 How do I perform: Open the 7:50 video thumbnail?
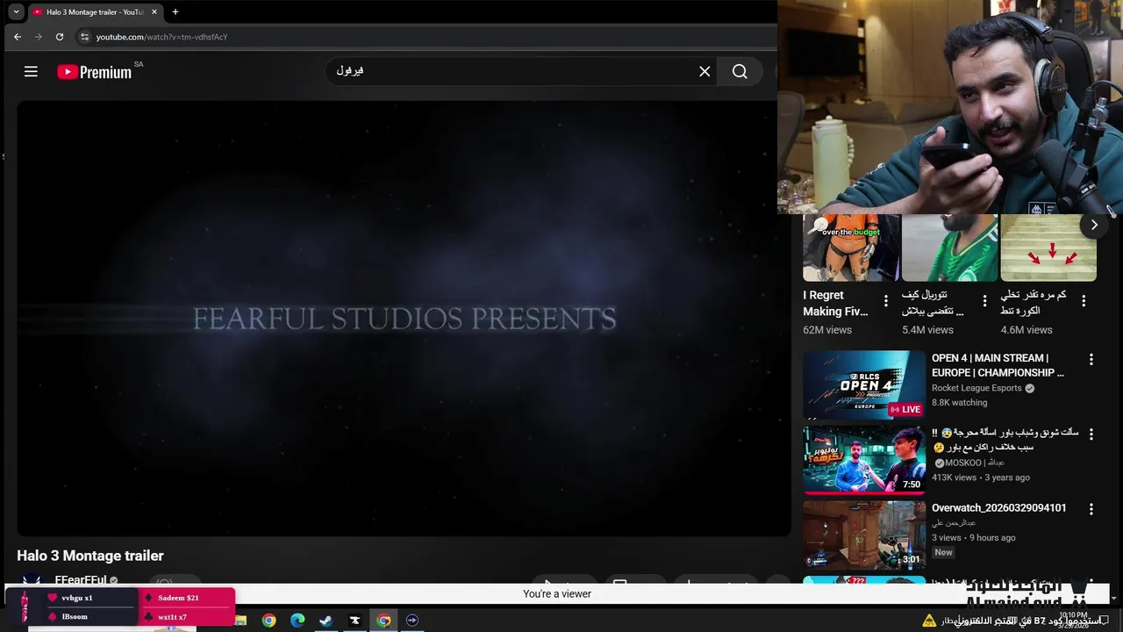coord(864,460)
